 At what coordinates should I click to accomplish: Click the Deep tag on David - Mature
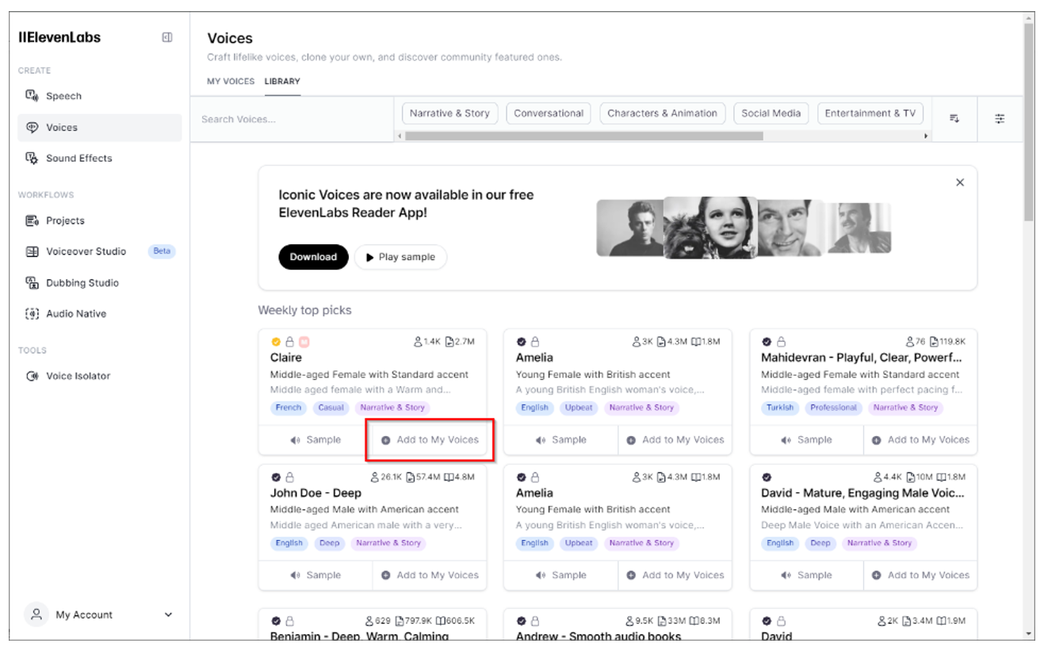[820, 543]
